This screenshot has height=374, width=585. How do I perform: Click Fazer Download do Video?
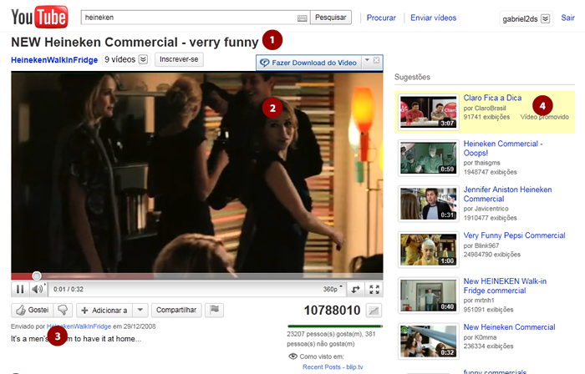[x=309, y=63]
